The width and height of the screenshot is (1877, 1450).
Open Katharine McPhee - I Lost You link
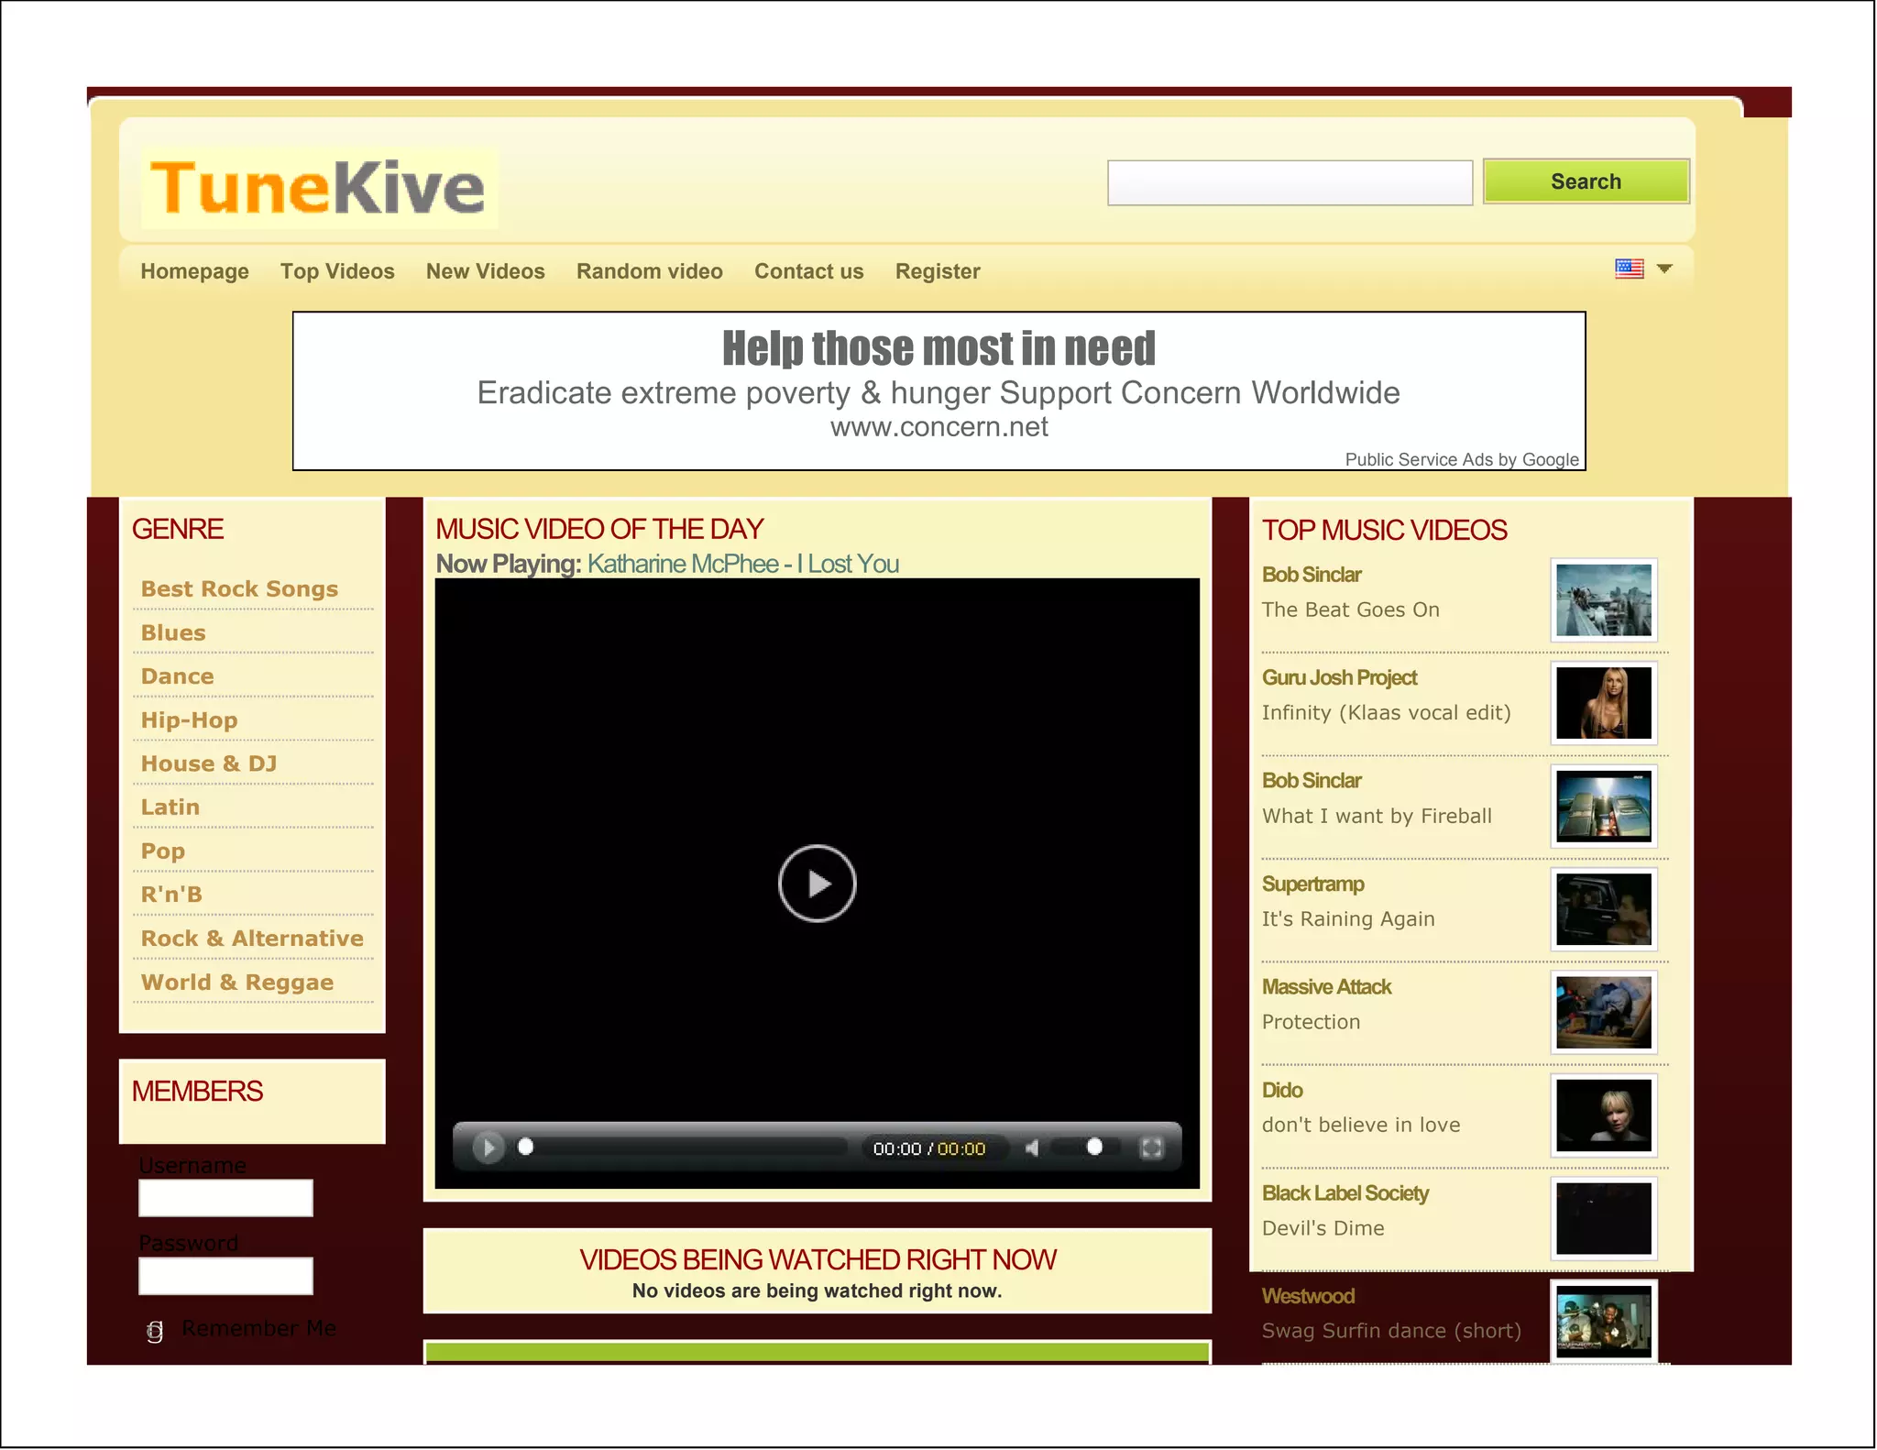tap(742, 564)
